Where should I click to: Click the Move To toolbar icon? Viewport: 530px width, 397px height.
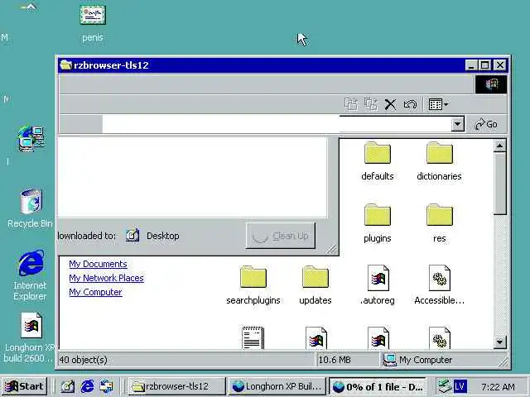371,104
